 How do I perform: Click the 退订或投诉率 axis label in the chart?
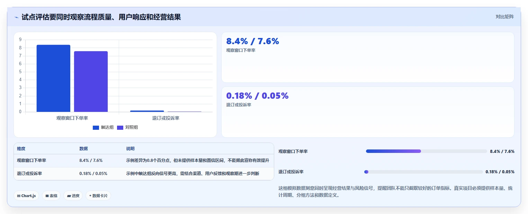coord(165,118)
